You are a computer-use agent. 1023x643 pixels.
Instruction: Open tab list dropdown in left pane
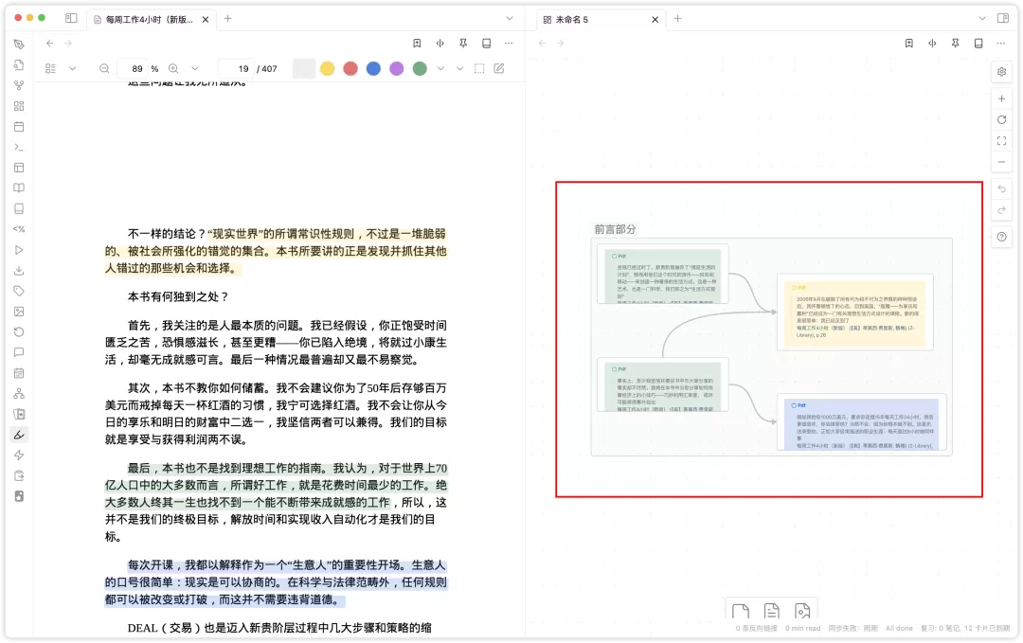pos(510,19)
